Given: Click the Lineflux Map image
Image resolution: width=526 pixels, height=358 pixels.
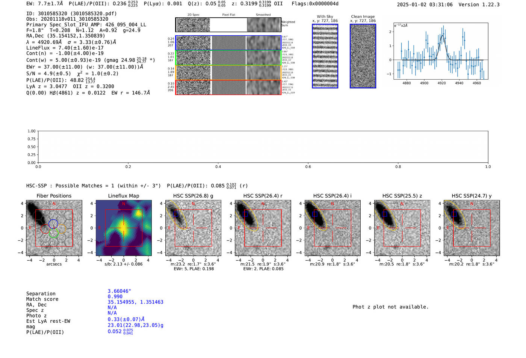Looking at the screenshot, I should [124, 228].
